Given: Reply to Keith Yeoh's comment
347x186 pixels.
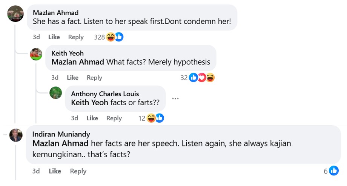Looking at the screenshot, I should tap(94, 78).
